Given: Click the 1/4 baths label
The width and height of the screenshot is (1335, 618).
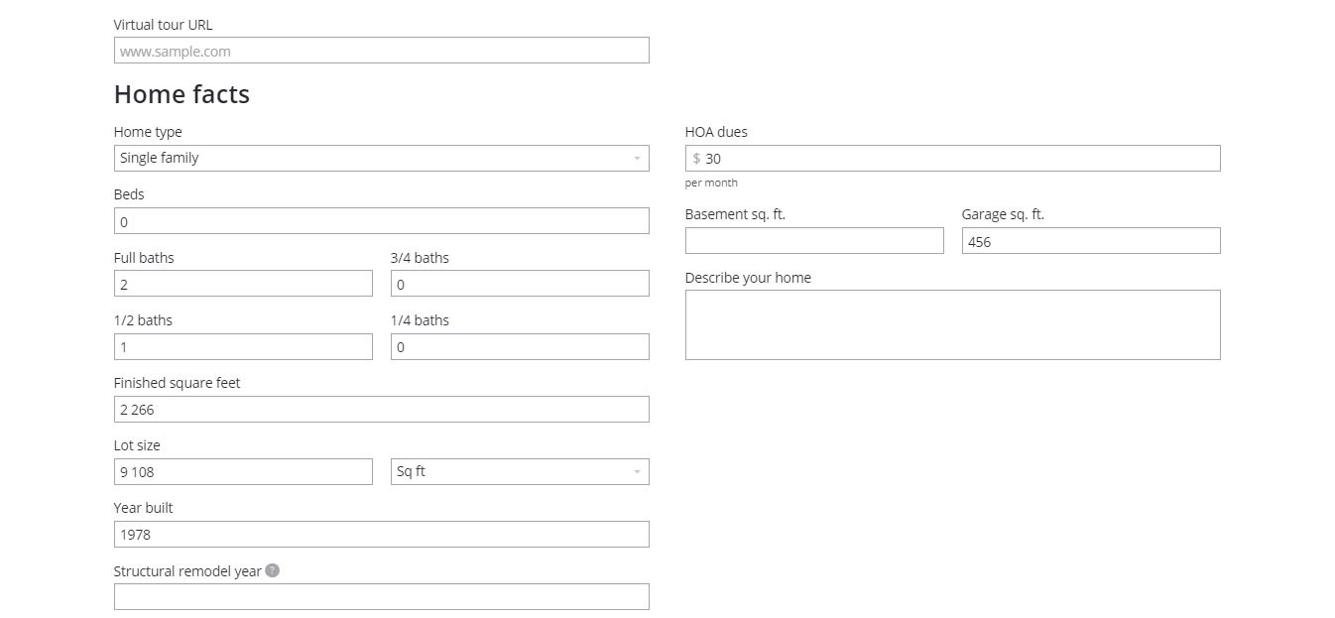Looking at the screenshot, I should (x=420, y=320).
